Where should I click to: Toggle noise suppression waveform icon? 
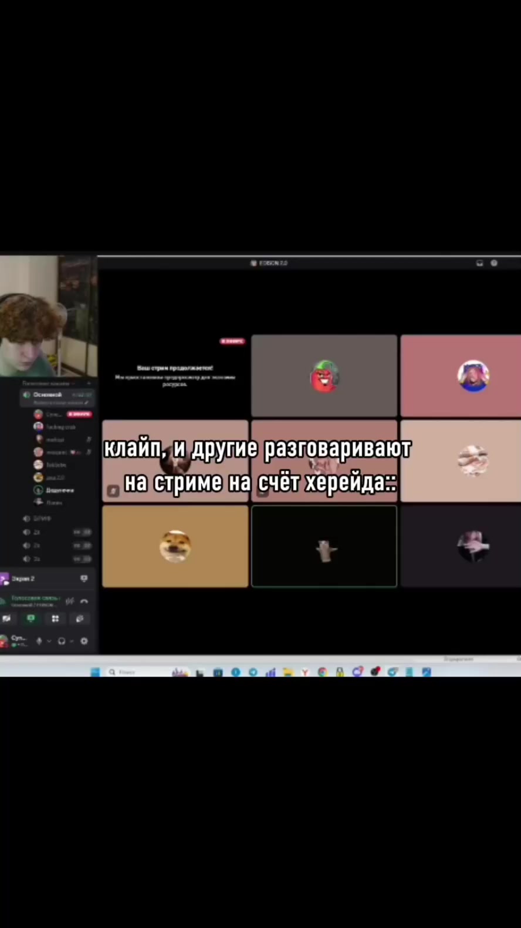coord(70,601)
